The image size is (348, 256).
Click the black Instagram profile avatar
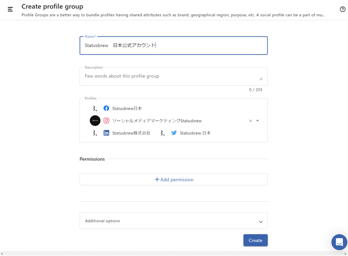pyautogui.click(x=95, y=121)
